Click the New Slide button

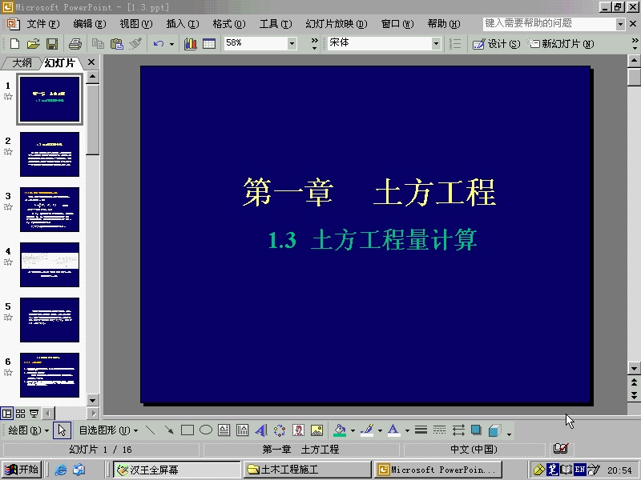(560, 43)
